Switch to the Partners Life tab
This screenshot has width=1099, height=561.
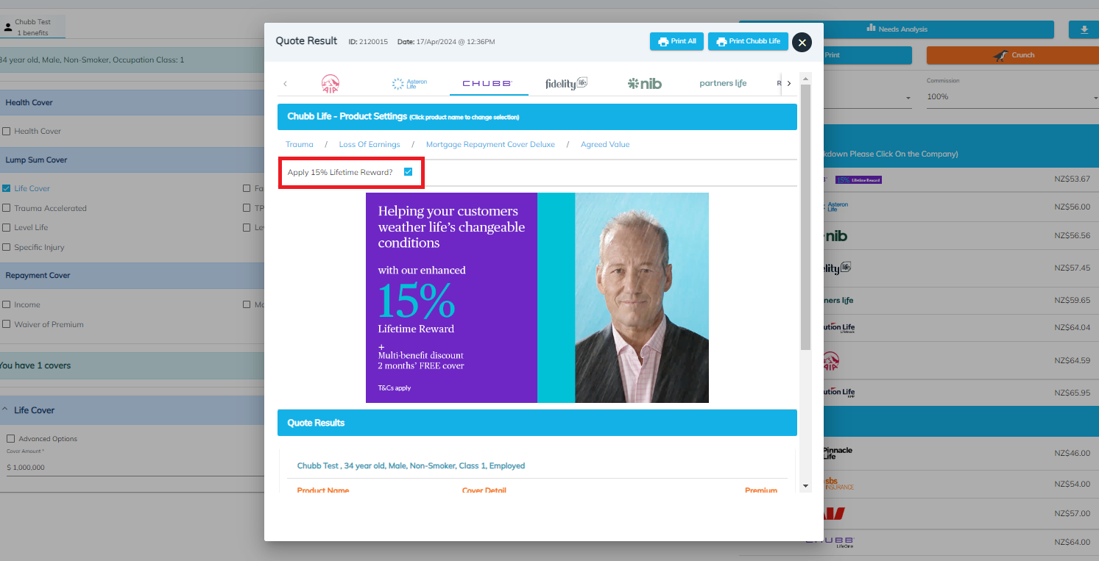[723, 84]
